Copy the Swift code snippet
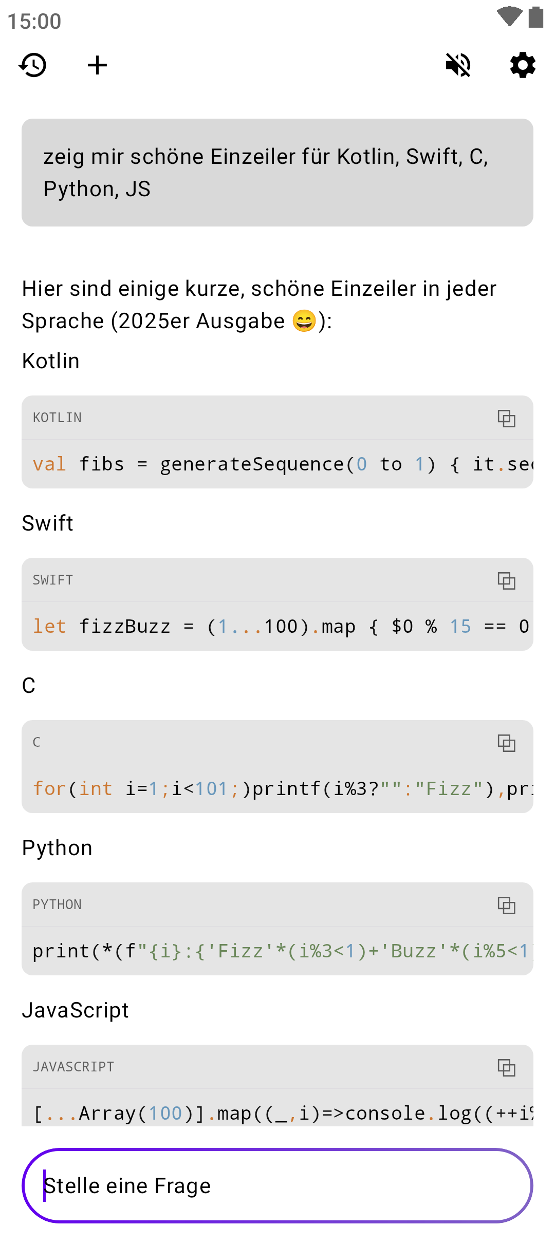 pyautogui.click(x=506, y=580)
